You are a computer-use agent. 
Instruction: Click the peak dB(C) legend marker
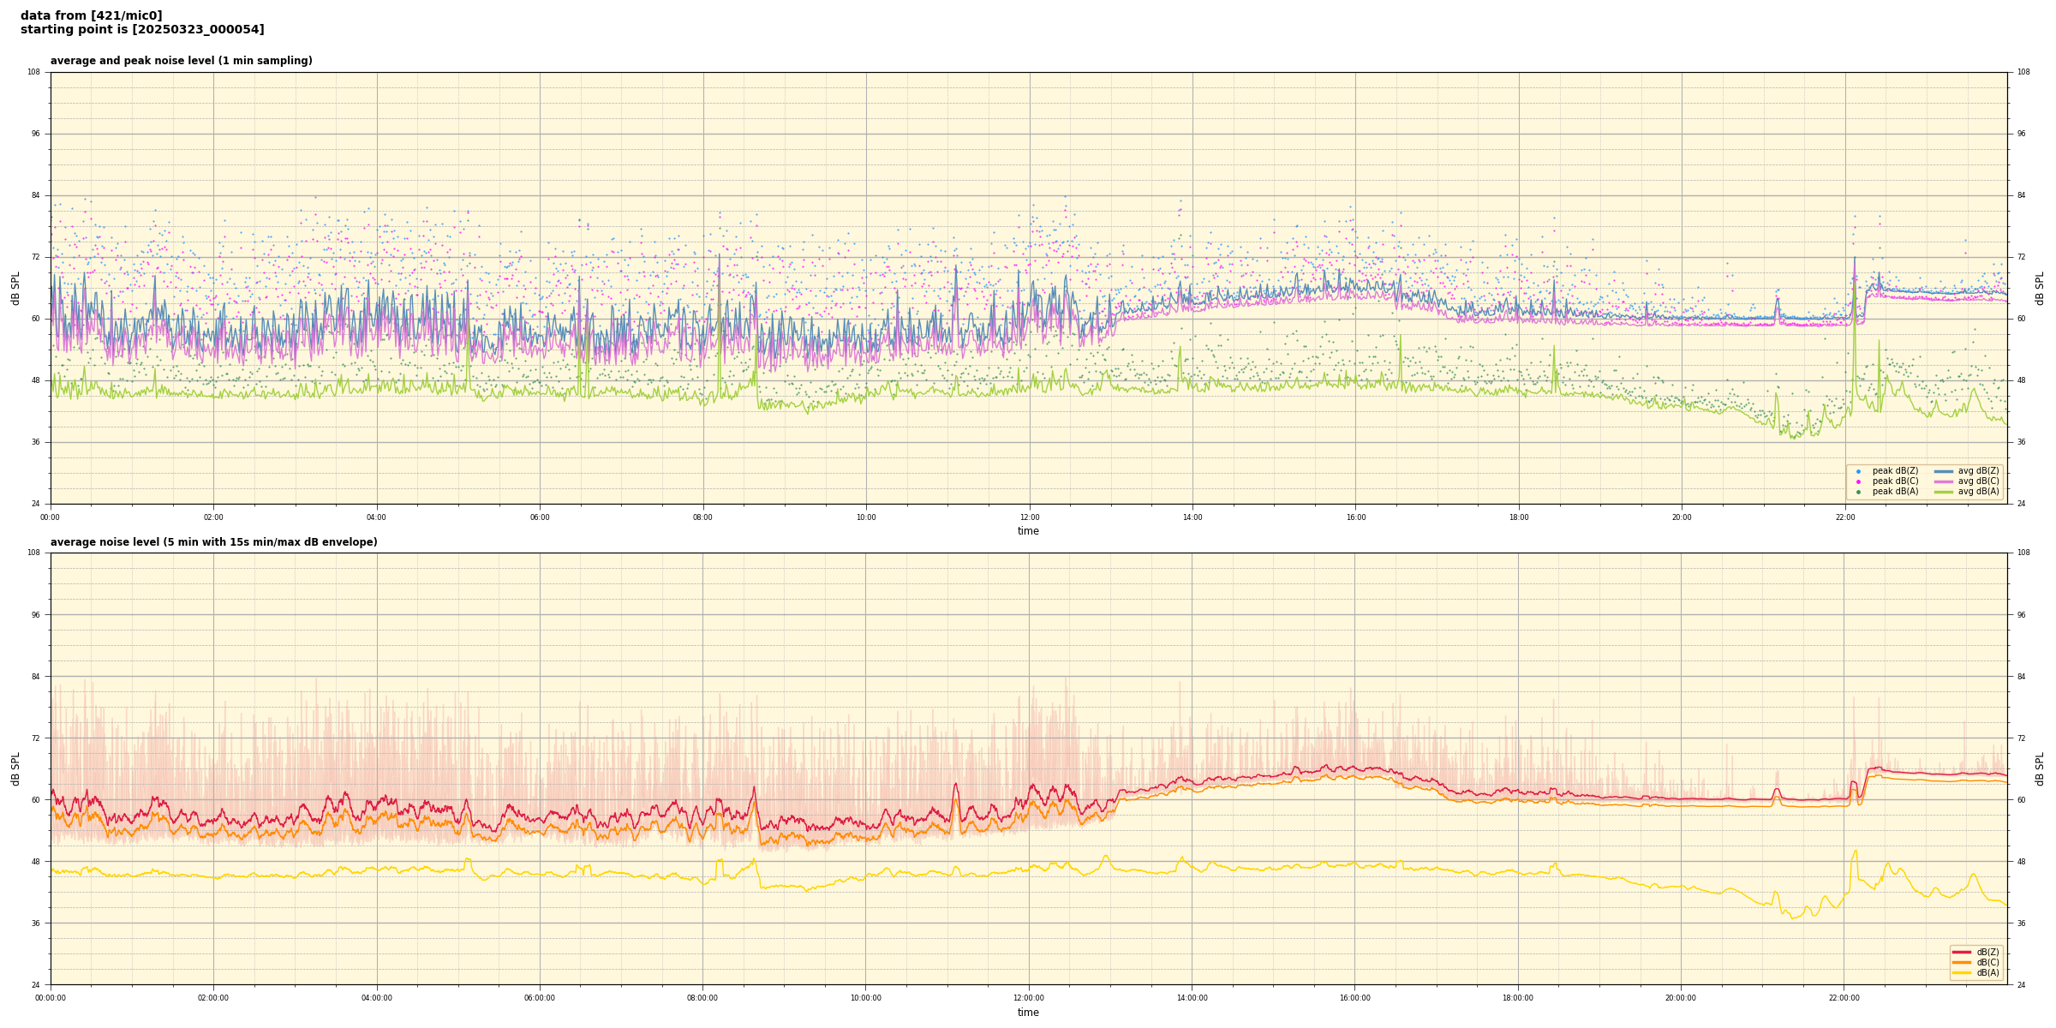1858,481
